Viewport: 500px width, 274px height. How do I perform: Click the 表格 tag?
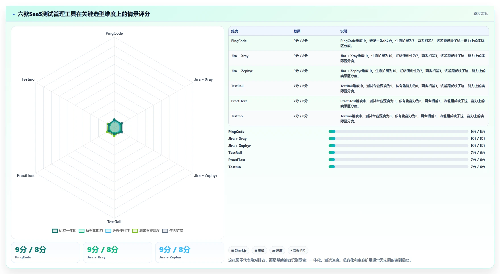click(x=259, y=250)
